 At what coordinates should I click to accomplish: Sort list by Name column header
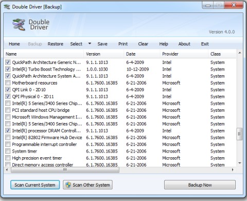[x=44, y=54]
